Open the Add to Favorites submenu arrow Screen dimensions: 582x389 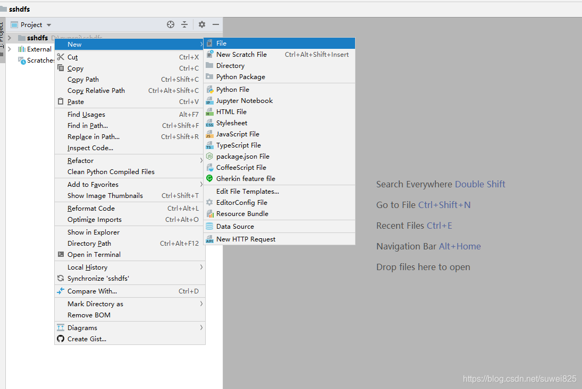(x=201, y=184)
